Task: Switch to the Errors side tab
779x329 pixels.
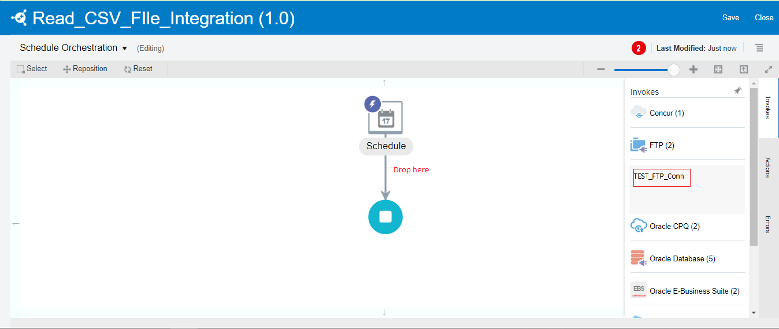Action: (x=768, y=224)
